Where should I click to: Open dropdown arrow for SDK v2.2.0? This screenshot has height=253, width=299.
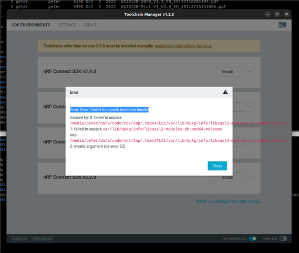click(250, 177)
